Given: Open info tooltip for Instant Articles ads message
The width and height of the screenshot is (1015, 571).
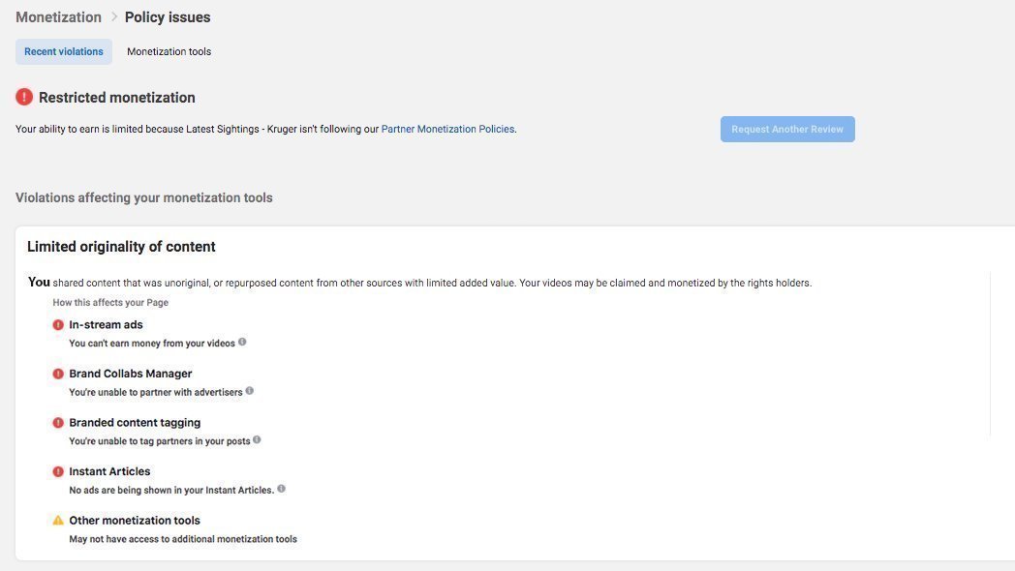Looking at the screenshot, I should 282,489.
